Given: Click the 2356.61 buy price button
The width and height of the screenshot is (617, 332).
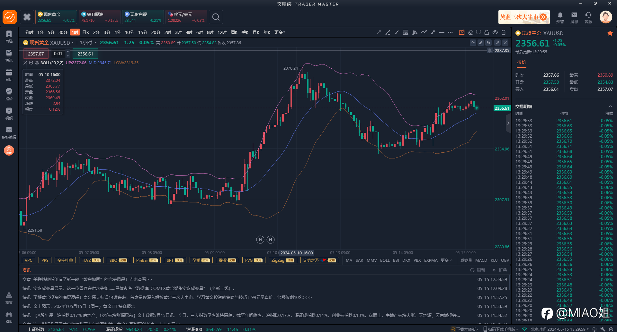Looking at the screenshot, I should [85, 54].
